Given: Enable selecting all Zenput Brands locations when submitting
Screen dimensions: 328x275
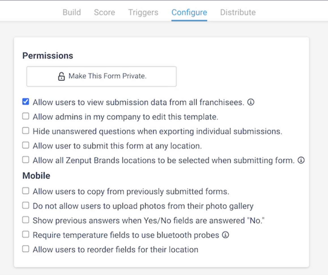Looking at the screenshot, I should 25,160.
